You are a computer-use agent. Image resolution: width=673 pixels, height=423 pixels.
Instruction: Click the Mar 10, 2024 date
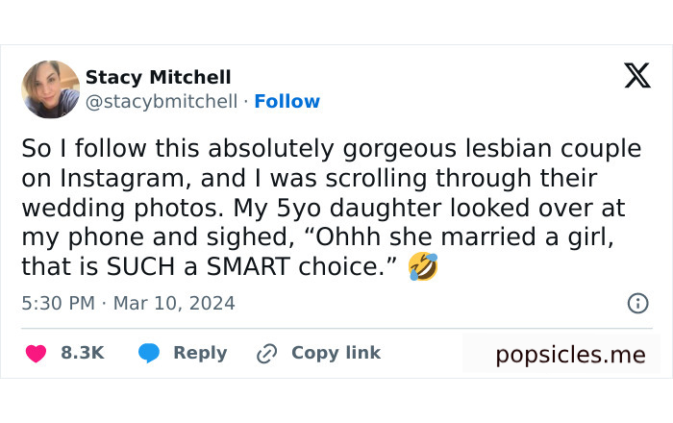point(174,303)
